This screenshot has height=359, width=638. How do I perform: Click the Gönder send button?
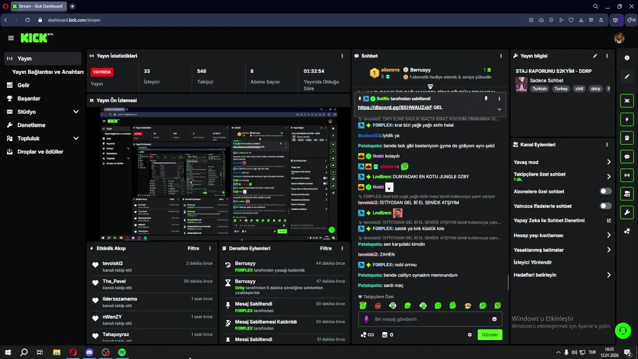(489, 335)
